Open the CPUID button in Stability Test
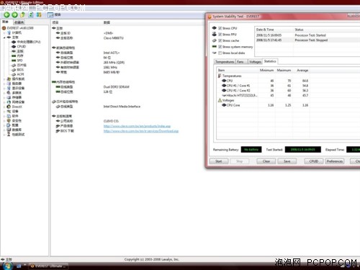Viewport: 360px width, 270px height. (x=314, y=161)
